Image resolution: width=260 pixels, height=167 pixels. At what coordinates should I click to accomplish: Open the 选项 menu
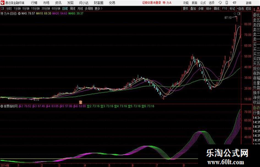coord(211,3)
